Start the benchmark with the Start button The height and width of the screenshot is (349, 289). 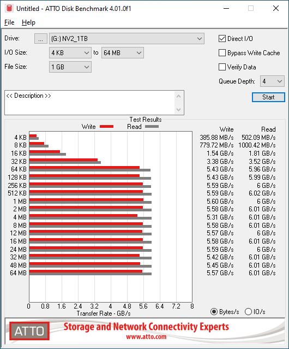point(268,97)
